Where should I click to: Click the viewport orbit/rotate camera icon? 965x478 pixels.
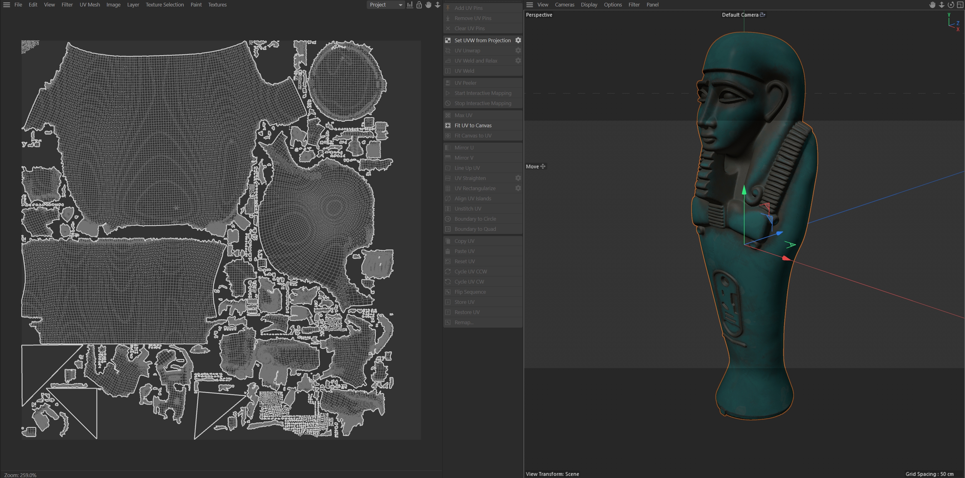[x=951, y=5]
